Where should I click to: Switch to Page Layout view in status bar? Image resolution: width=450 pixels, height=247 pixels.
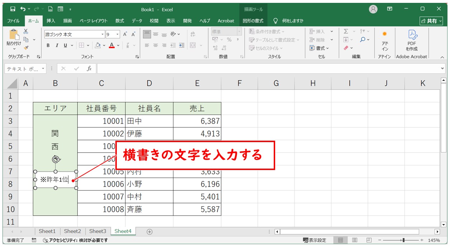[354, 240]
